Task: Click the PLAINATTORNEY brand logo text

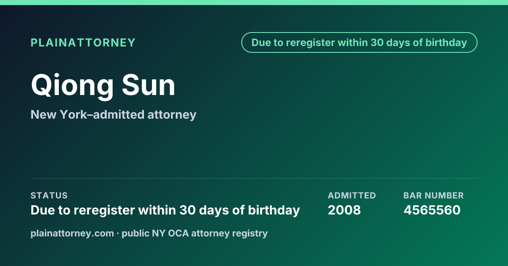Action: click(83, 43)
